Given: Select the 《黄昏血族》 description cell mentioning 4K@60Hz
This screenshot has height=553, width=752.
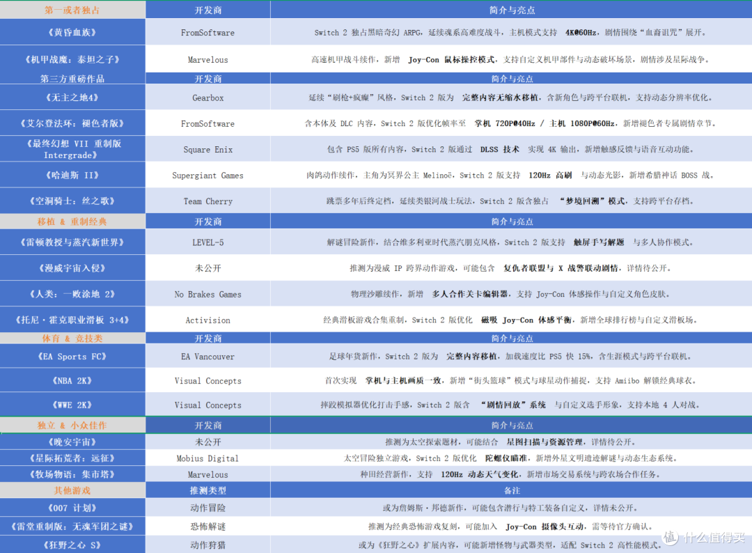Looking at the screenshot, I should tap(511, 32).
